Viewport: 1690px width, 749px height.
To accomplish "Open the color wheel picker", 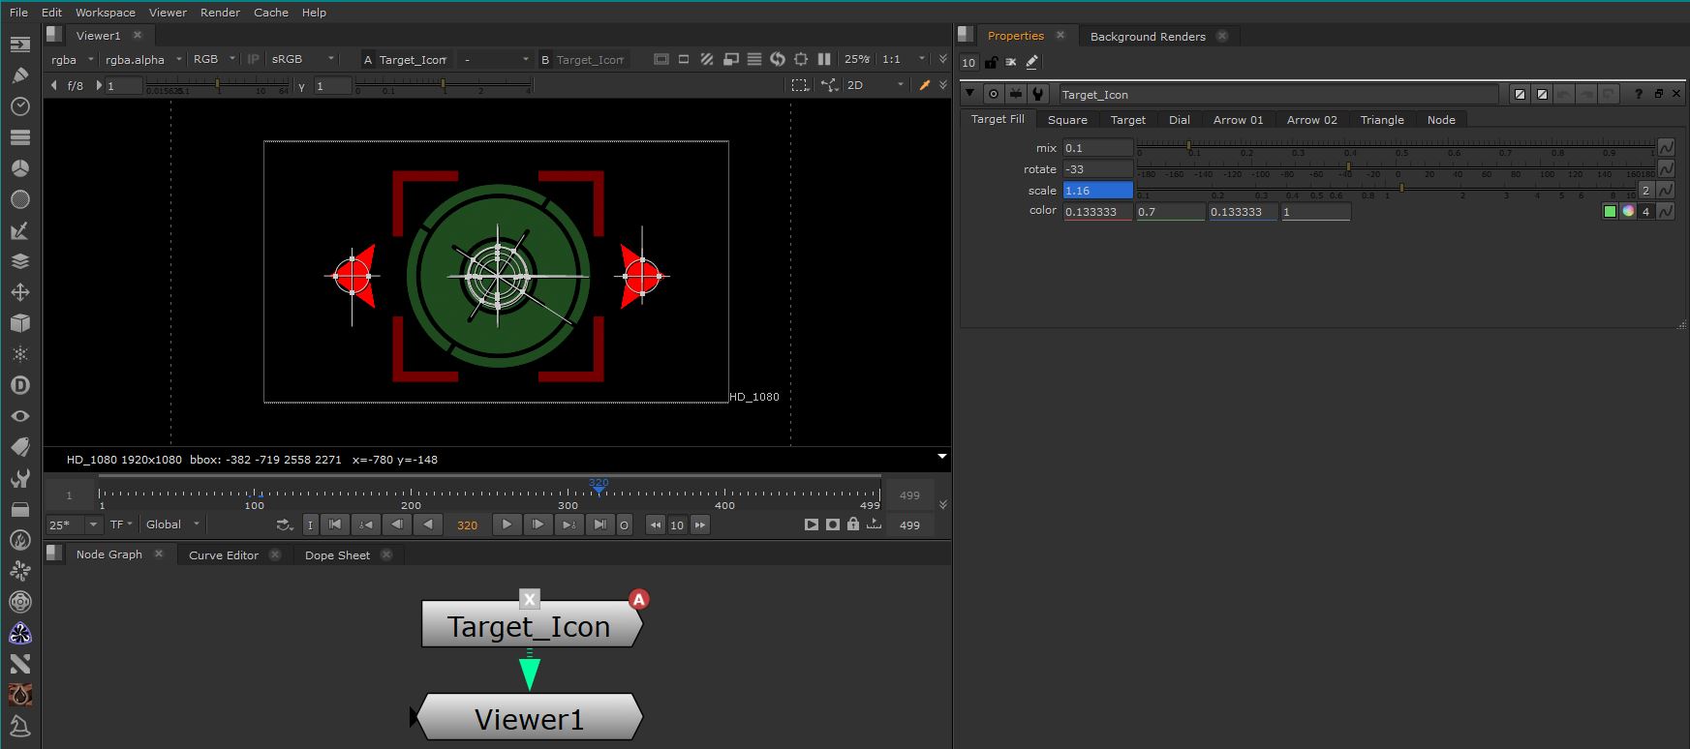I will click(1628, 212).
